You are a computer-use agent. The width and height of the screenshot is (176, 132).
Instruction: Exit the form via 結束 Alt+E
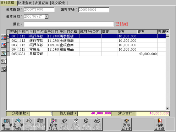point(160,124)
